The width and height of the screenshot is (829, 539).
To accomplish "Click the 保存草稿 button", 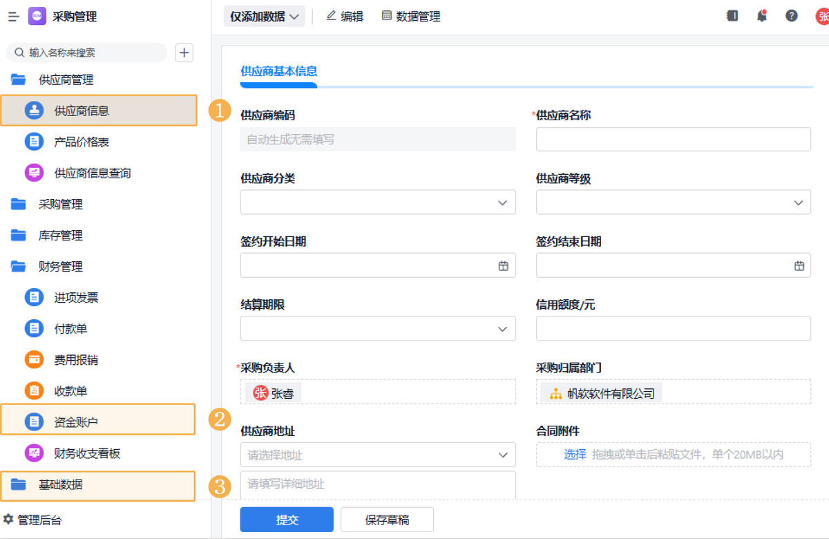I will coord(387,520).
